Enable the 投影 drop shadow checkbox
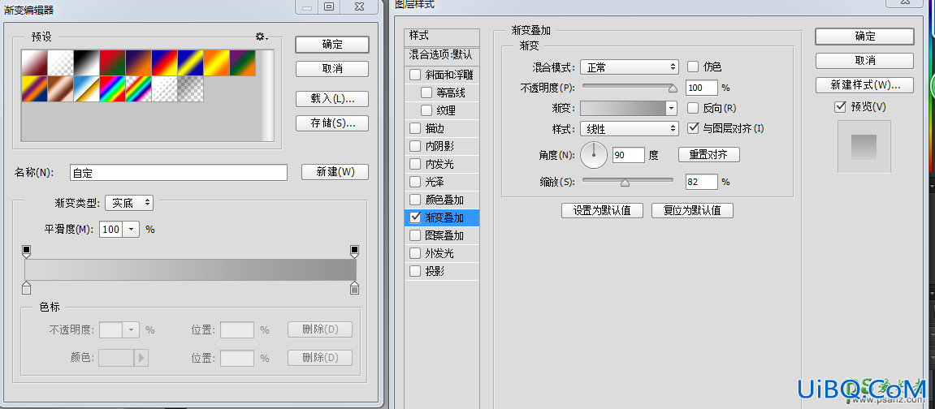The image size is (935, 409). coord(415,272)
